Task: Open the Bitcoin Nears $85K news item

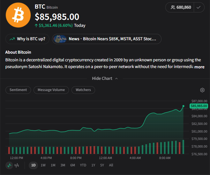Action: pos(107,39)
